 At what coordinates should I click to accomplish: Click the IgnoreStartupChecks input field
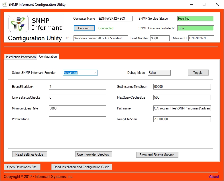pos(78,97)
